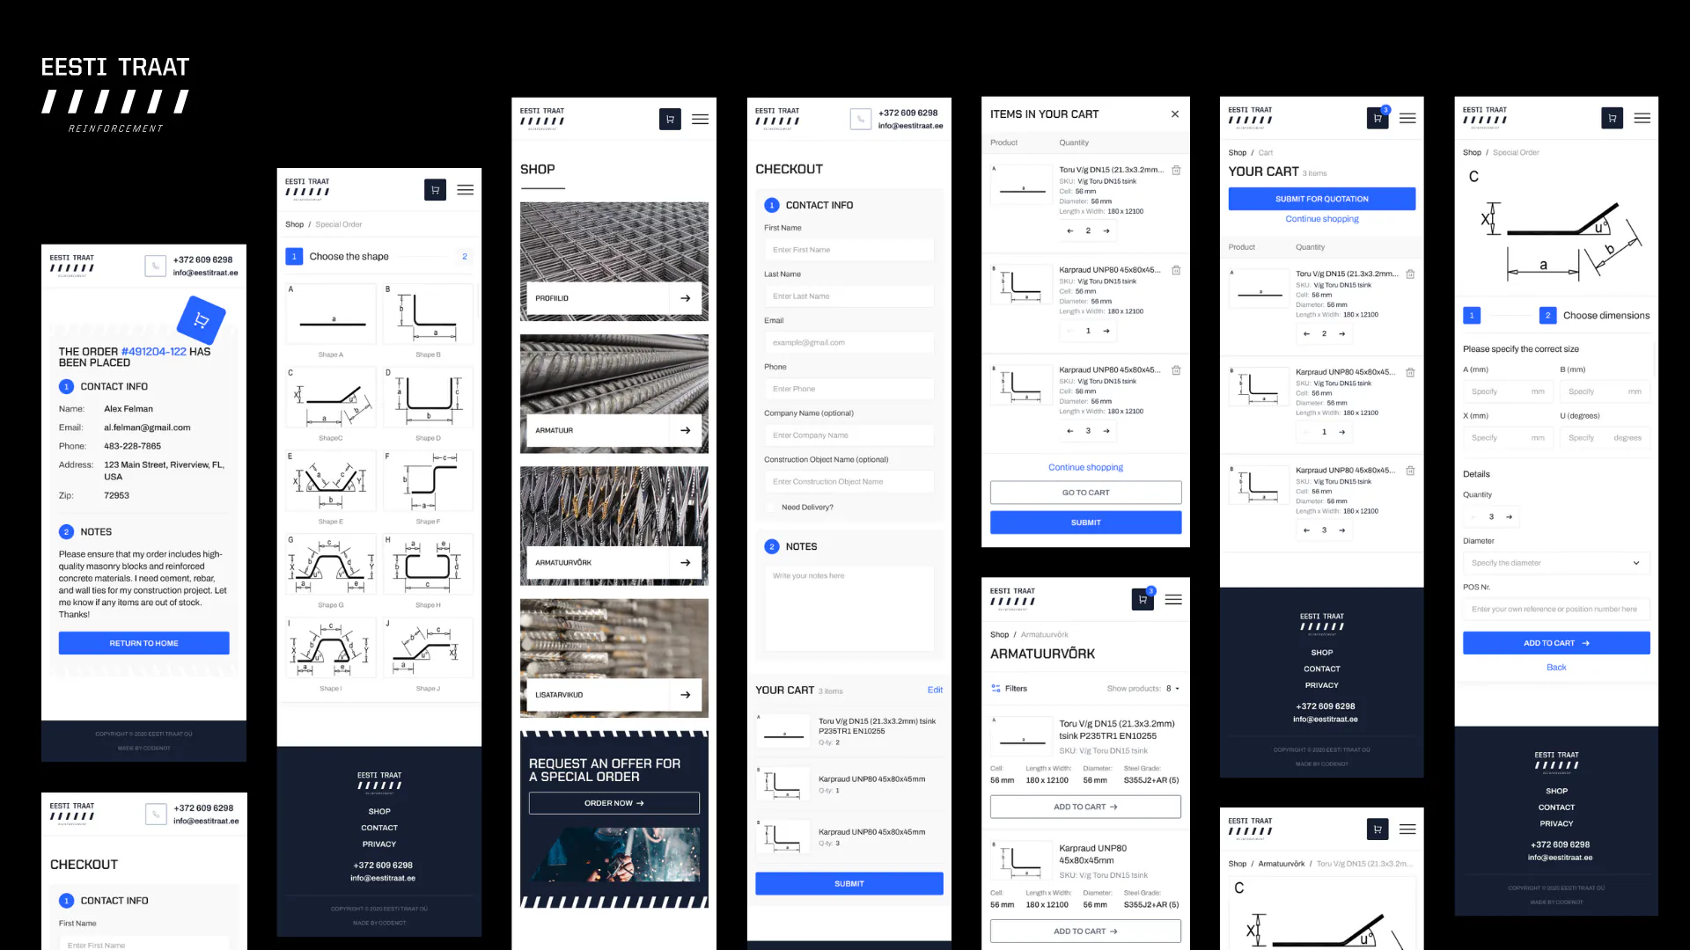Focus the Email field on Checkout screen
Screen dimensions: 1690x950
[x=849, y=343]
